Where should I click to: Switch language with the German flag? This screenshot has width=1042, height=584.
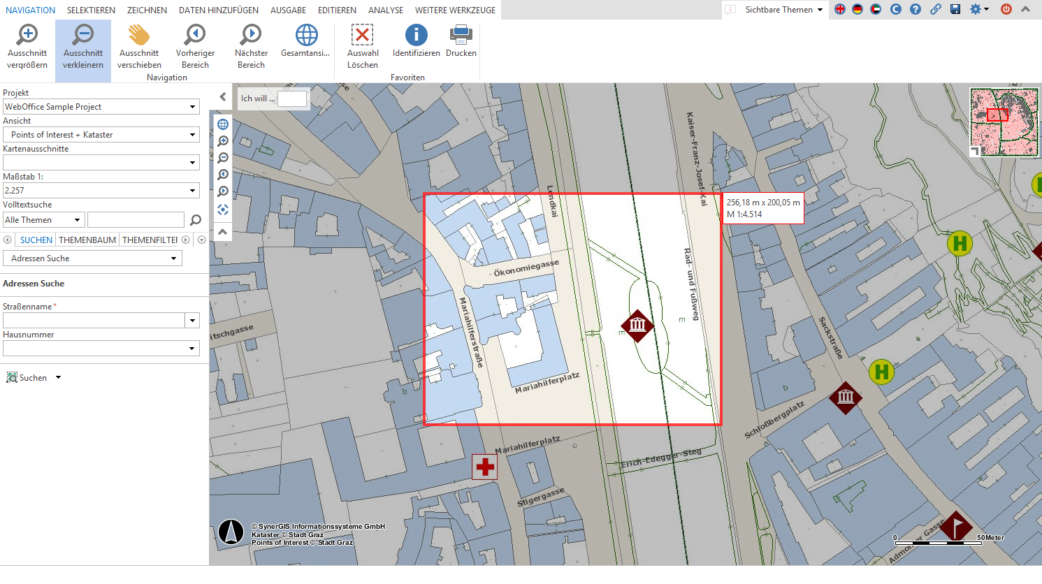pyautogui.click(x=858, y=10)
